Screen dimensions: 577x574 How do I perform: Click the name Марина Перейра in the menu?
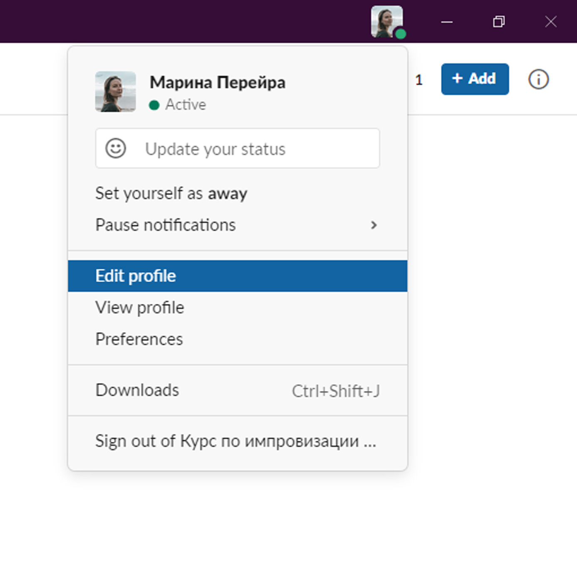218,82
